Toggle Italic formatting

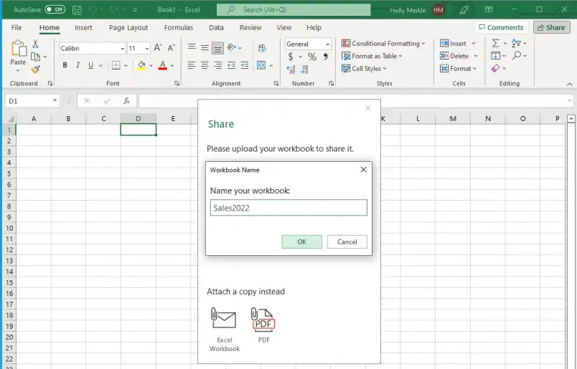coord(78,65)
